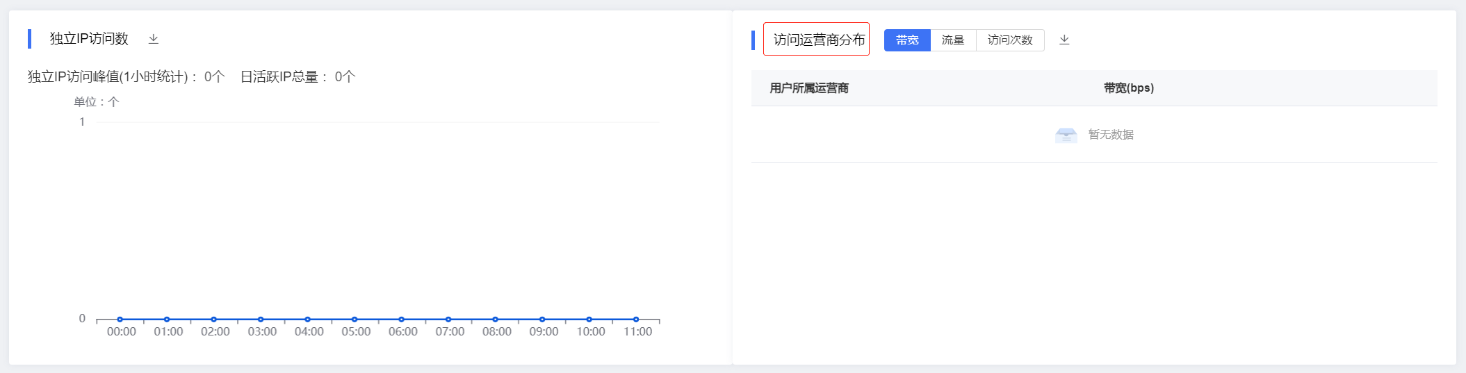
Task: Click the 08:00 data point on chart
Action: (x=496, y=320)
